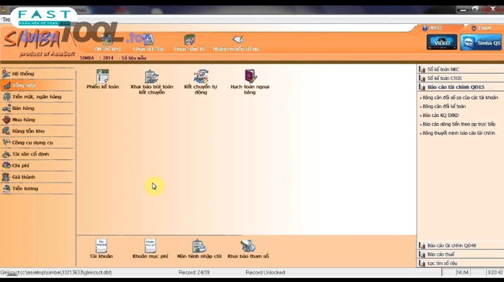Screen dimensions: 504x282
Task: Click Record: 24/39 status text
Action: tap(194, 273)
